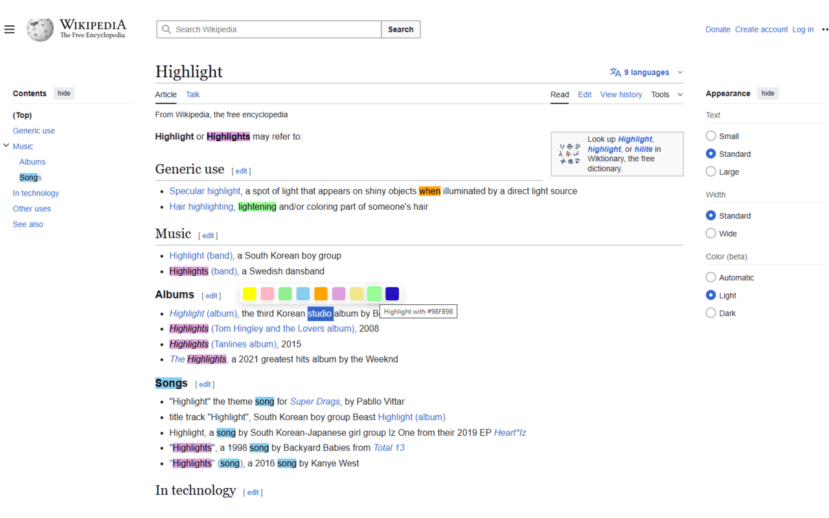Click the green-highlighted word 'lightening'
829x518 pixels.
tap(257, 207)
